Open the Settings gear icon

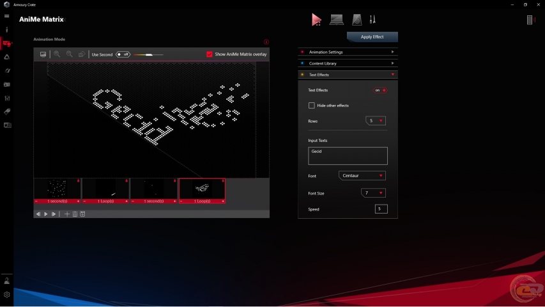coord(6,295)
